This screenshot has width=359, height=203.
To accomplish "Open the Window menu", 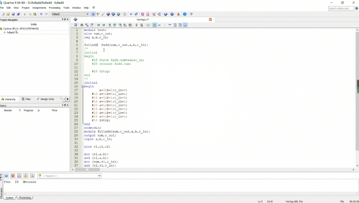I will point(76,8).
